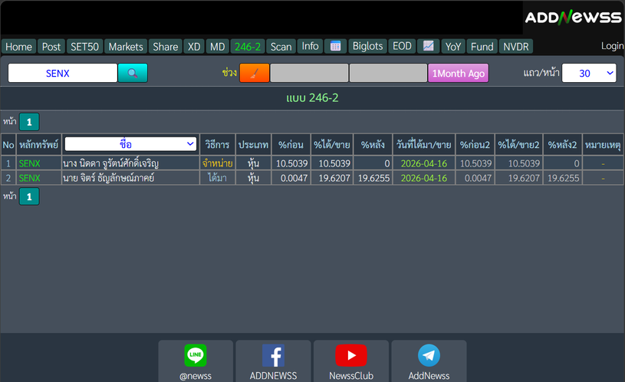Click the Login link
Viewport: 625px width, 382px height.
coord(612,46)
